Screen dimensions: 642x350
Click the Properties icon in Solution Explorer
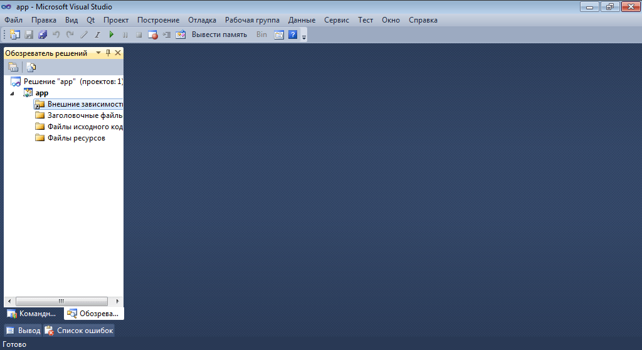point(13,67)
